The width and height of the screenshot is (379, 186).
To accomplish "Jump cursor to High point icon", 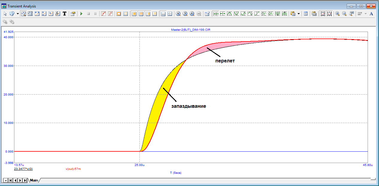I will click(x=243, y=14).
